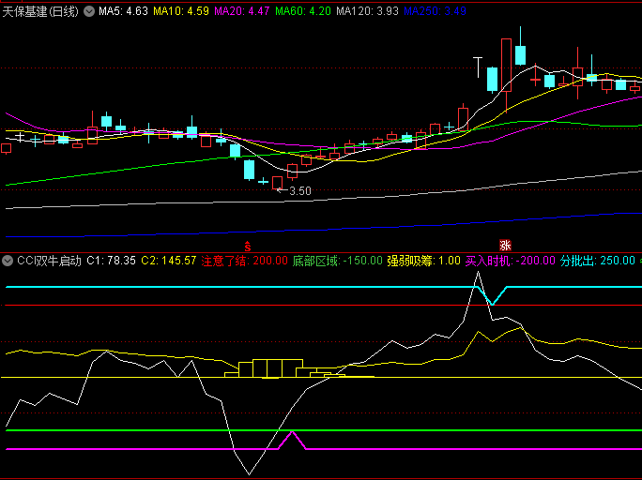This screenshot has width=642, height=480.
Task: Select the MA5 4.63 indicator label
Action: point(125,11)
